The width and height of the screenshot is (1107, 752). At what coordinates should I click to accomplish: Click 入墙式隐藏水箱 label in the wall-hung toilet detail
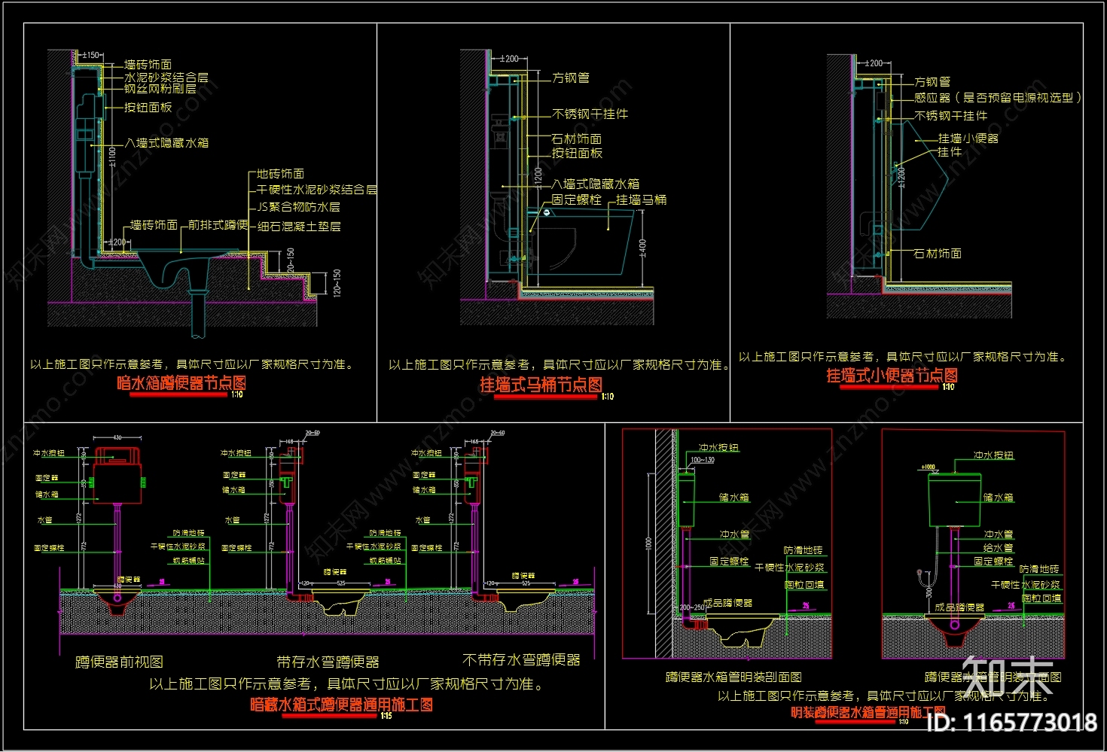[x=596, y=184]
